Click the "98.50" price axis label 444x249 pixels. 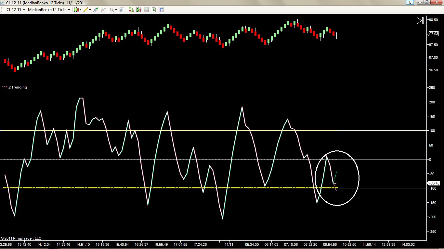pyautogui.click(x=433, y=20)
